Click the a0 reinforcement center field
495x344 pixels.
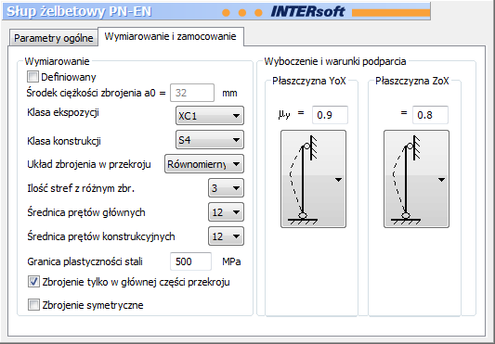(x=192, y=93)
